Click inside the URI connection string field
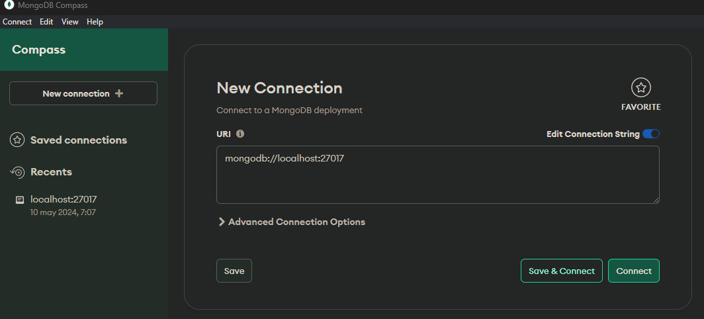The height and width of the screenshot is (319, 704). 438,175
